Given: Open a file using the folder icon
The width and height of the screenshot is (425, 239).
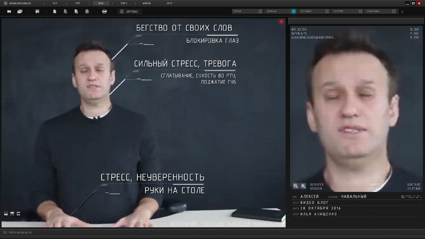Looking at the screenshot, I should (9, 11).
